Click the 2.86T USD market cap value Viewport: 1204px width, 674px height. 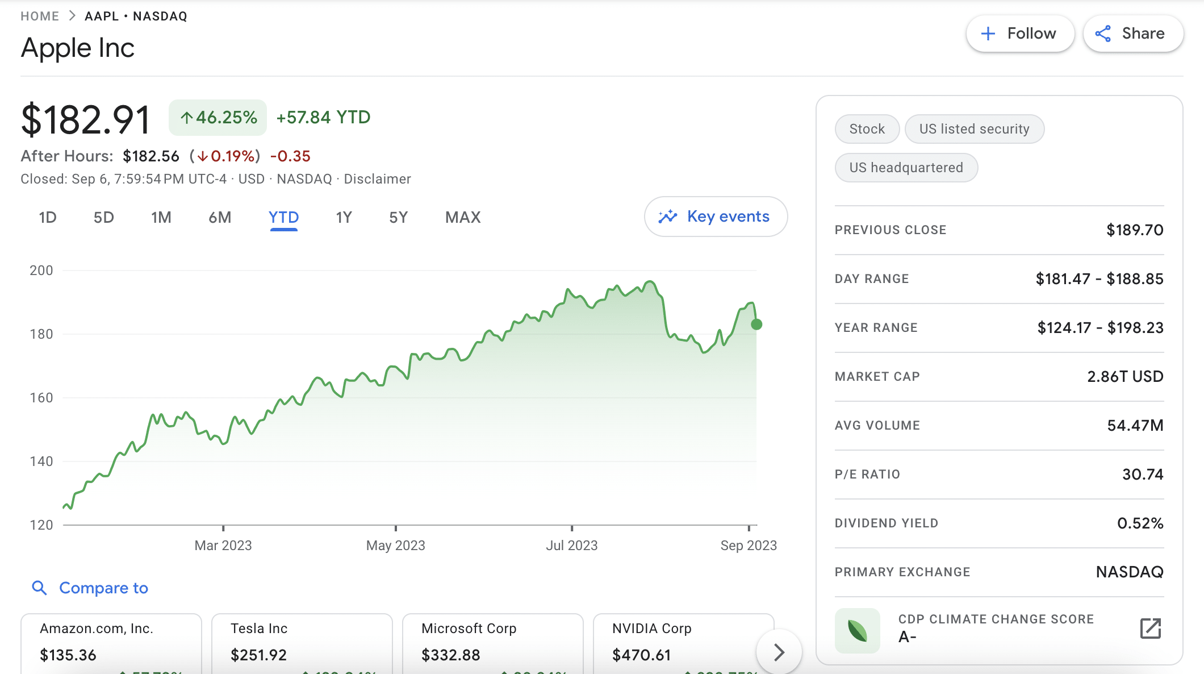(1126, 376)
